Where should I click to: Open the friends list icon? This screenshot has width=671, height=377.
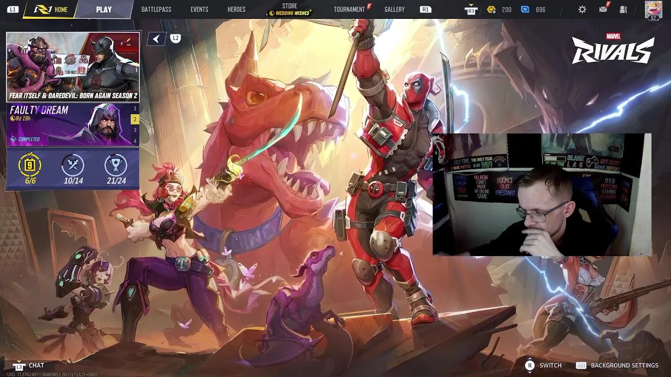click(623, 9)
